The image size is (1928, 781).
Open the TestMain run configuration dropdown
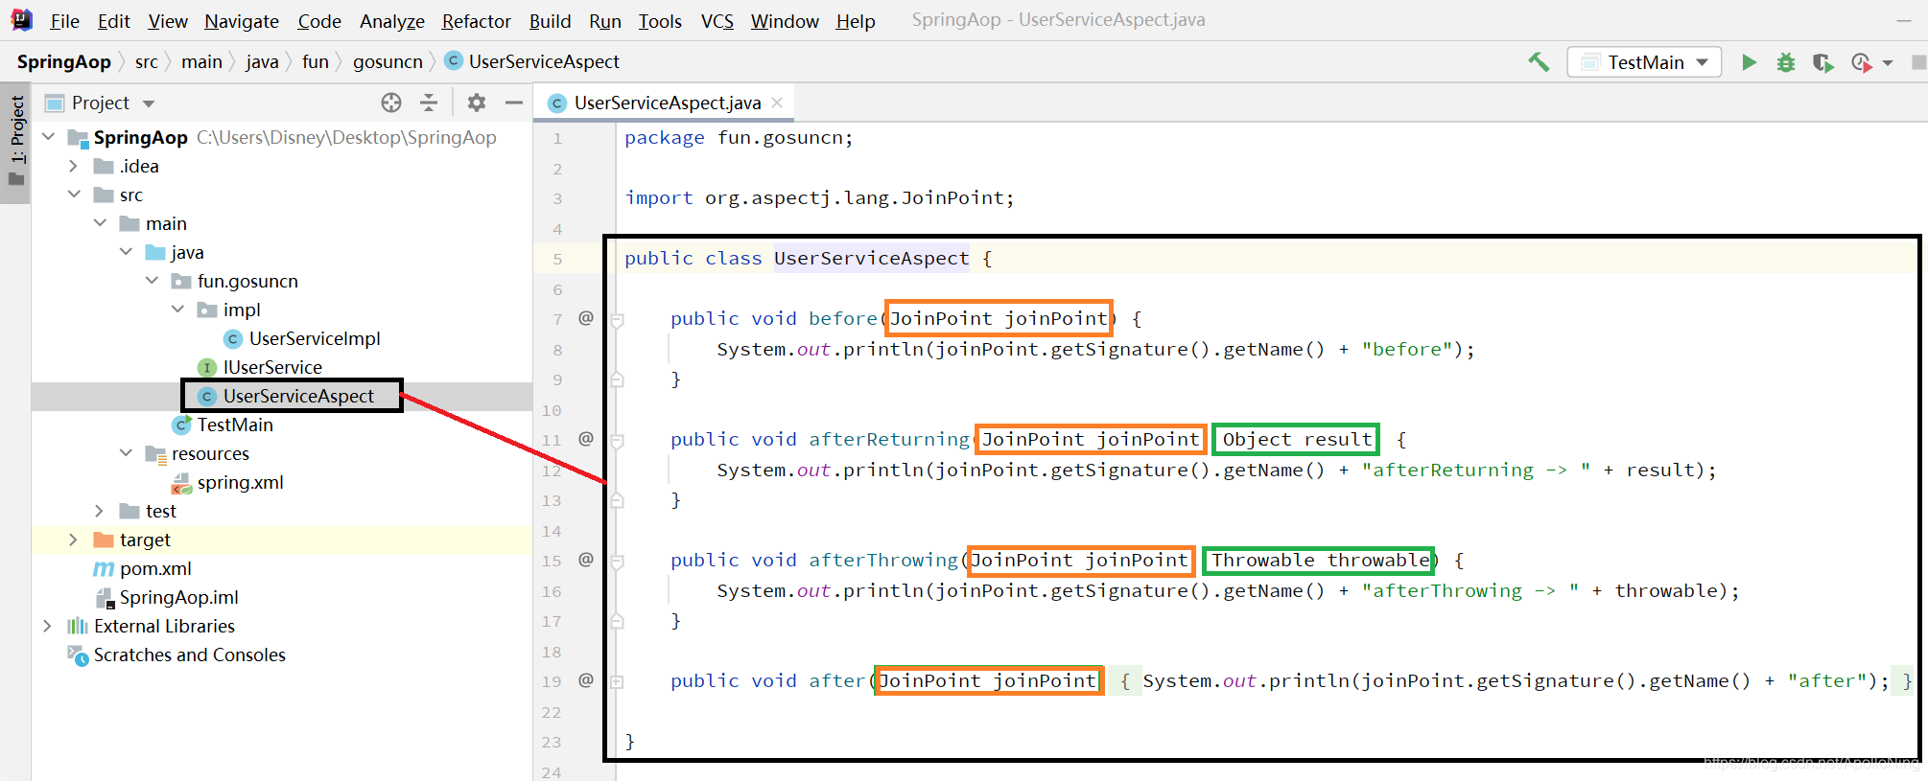[x=1644, y=62]
